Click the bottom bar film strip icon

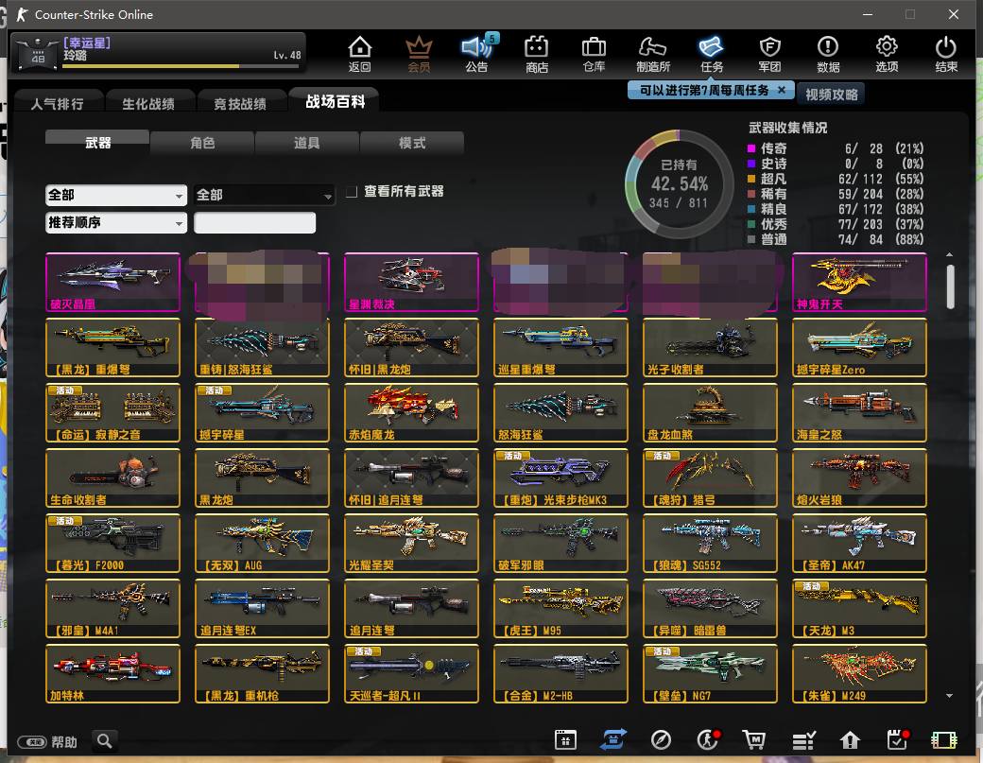tap(944, 740)
